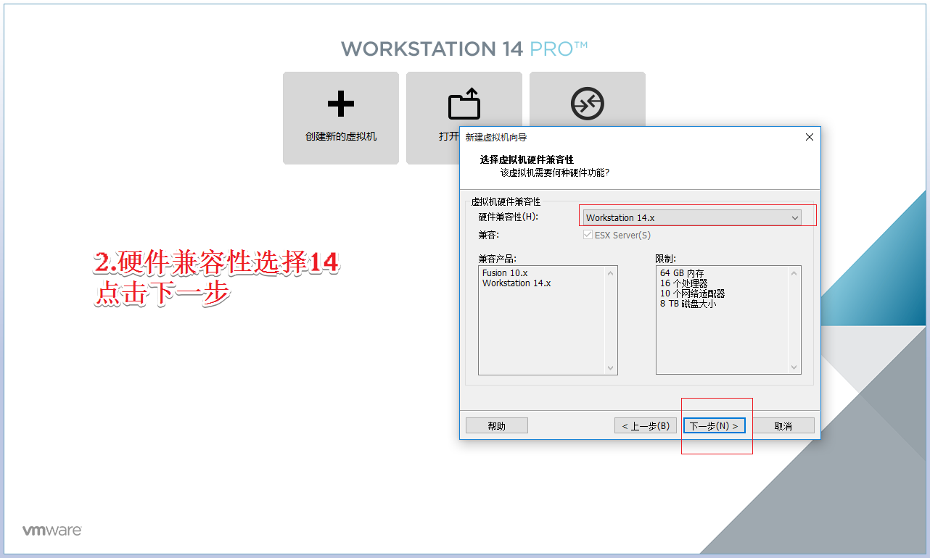This screenshot has width=930, height=558.
Task: Click down arrow of 兼容产品 list scrollbar
Action: click(x=611, y=367)
